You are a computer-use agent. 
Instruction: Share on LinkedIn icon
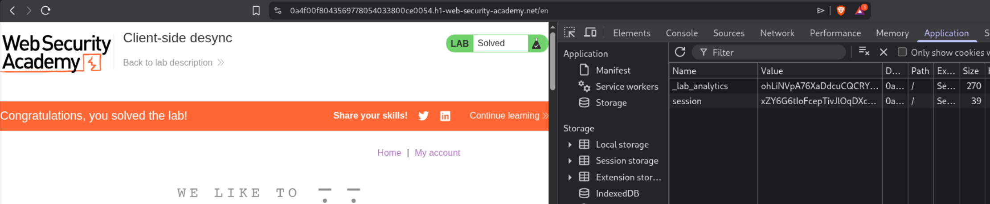pyautogui.click(x=445, y=116)
